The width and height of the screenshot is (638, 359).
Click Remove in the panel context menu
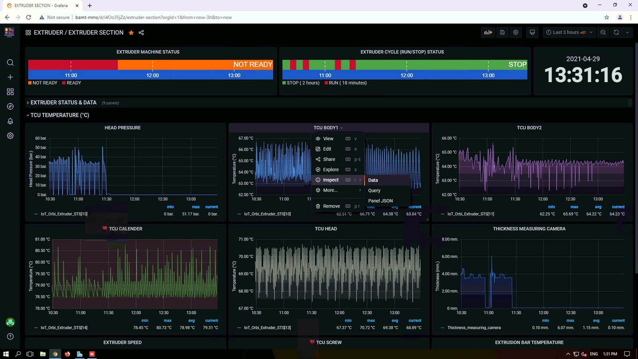pos(331,206)
